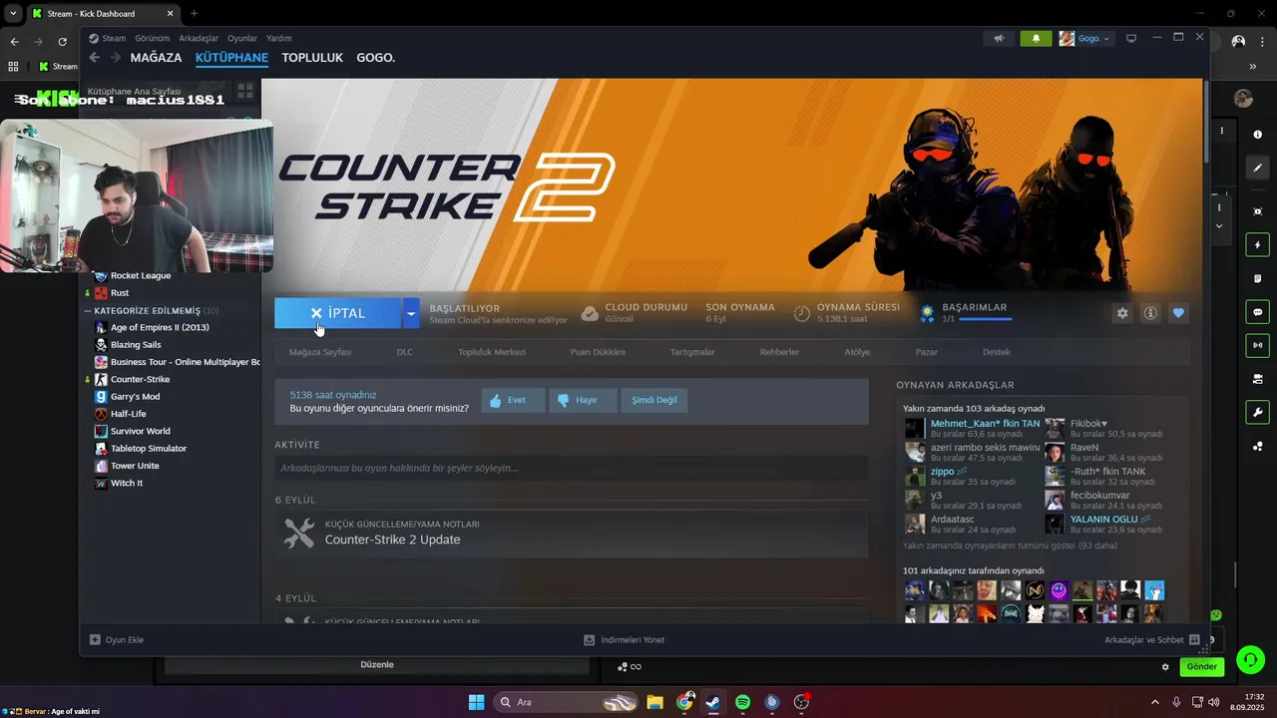This screenshot has height=718, width=1277.
Task: Go back with Steam back arrow
Action: point(95,58)
